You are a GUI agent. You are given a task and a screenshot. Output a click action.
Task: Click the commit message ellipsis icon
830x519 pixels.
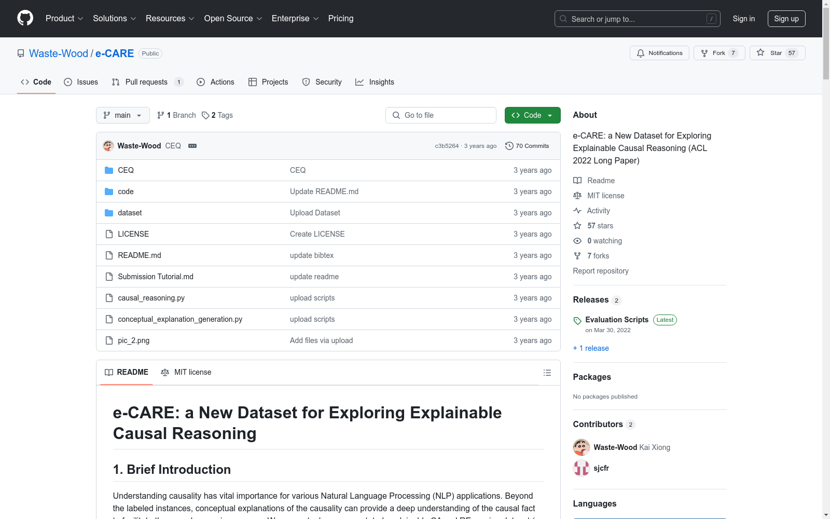point(192,146)
